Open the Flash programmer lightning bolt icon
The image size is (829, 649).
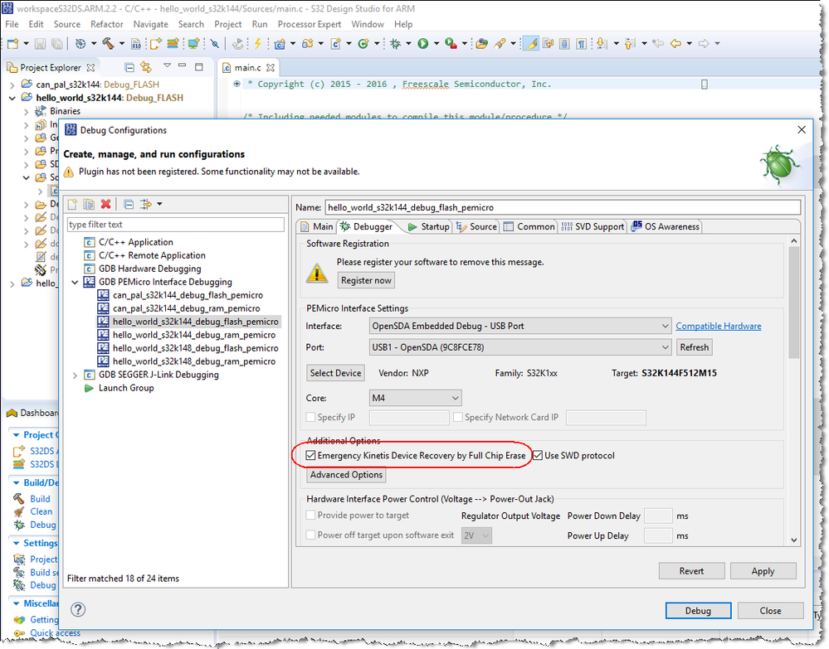257,43
